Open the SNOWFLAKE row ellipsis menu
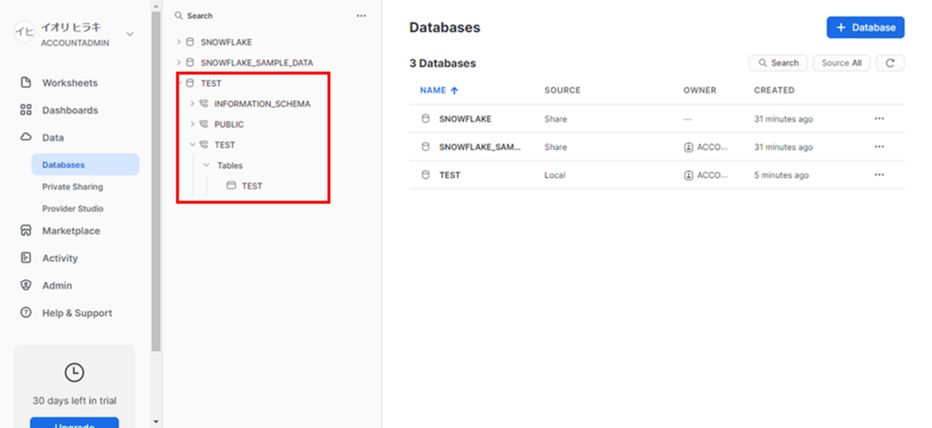 tap(879, 119)
